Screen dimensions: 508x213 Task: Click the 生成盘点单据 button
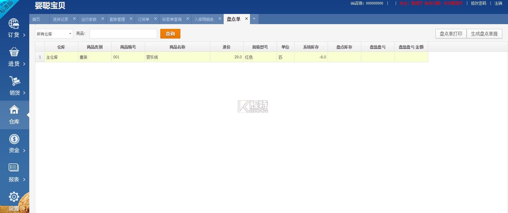pyautogui.click(x=484, y=34)
